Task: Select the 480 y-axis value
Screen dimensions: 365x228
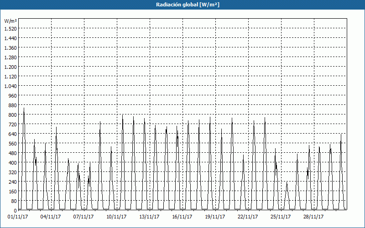Action: [13, 153]
